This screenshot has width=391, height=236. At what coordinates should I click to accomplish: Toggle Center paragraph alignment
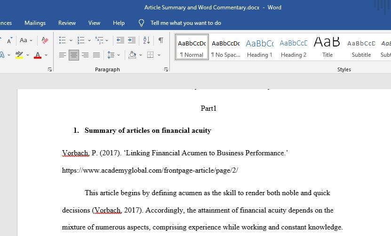pyautogui.click(x=73, y=55)
